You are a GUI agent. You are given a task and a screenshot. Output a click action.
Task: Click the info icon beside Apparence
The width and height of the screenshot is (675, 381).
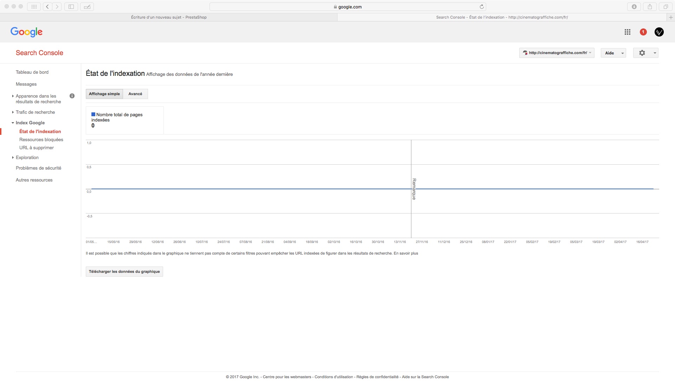pyautogui.click(x=72, y=96)
